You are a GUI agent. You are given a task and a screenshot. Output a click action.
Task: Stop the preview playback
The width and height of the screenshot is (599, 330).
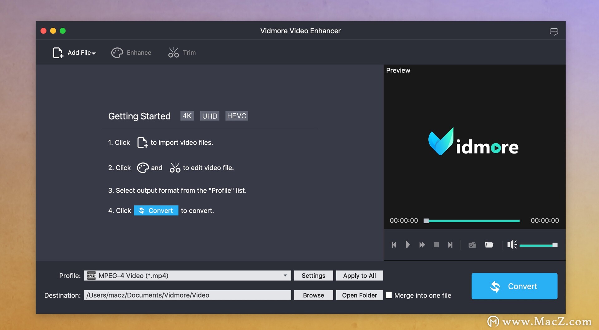pyautogui.click(x=436, y=245)
